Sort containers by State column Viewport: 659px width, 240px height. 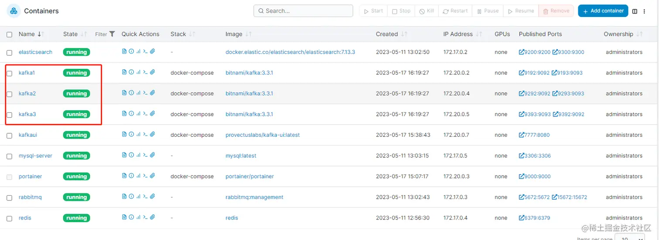(75, 34)
